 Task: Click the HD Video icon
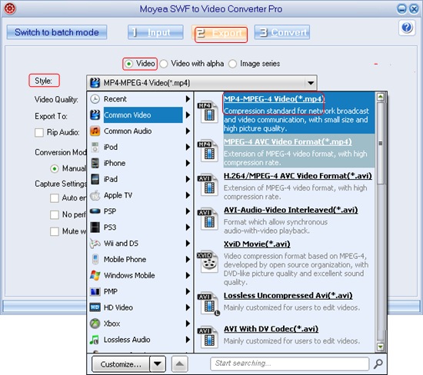95,307
